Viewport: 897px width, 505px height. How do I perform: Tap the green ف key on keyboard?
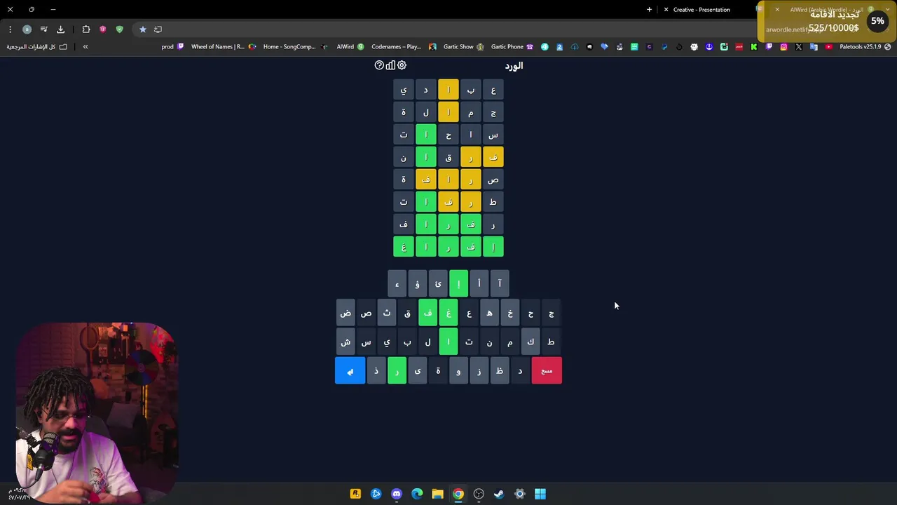click(x=427, y=313)
